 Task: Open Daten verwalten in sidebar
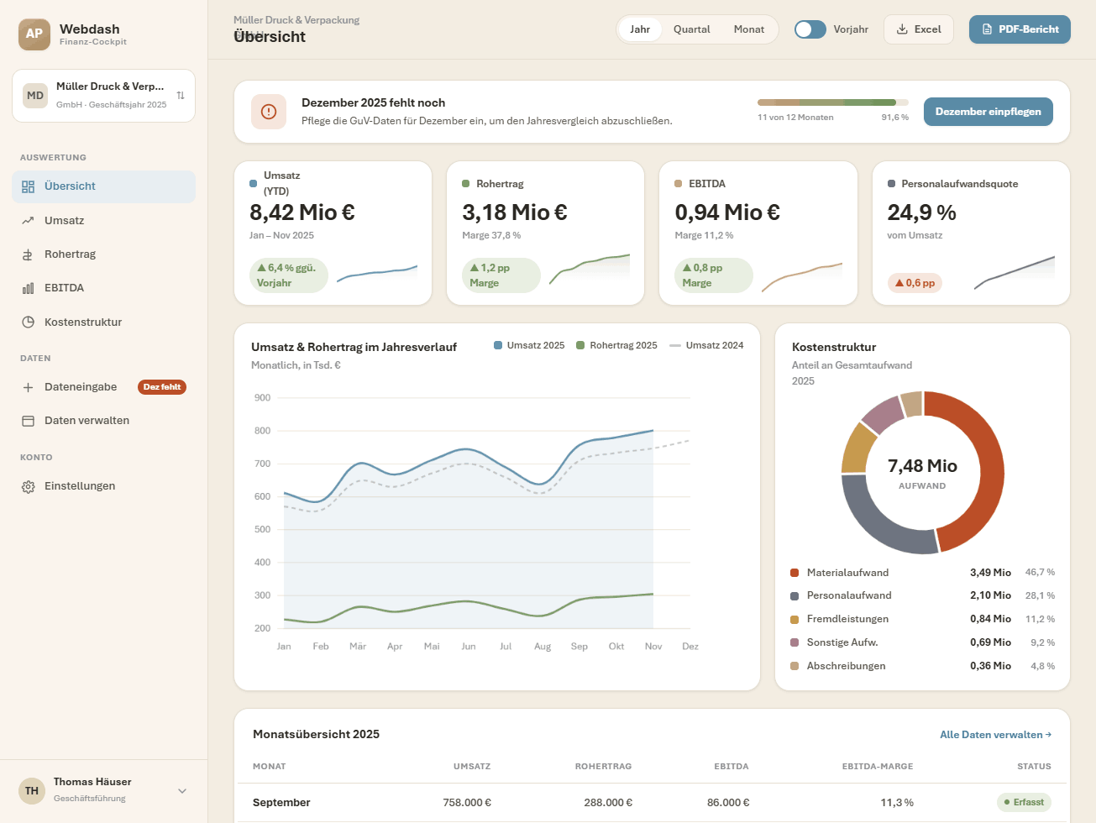coord(103,421)
